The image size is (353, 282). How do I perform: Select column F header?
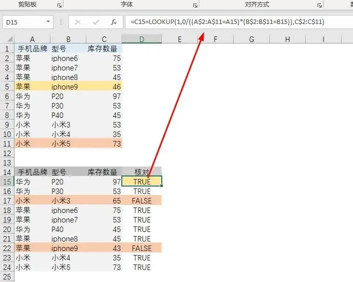(216, 39)
